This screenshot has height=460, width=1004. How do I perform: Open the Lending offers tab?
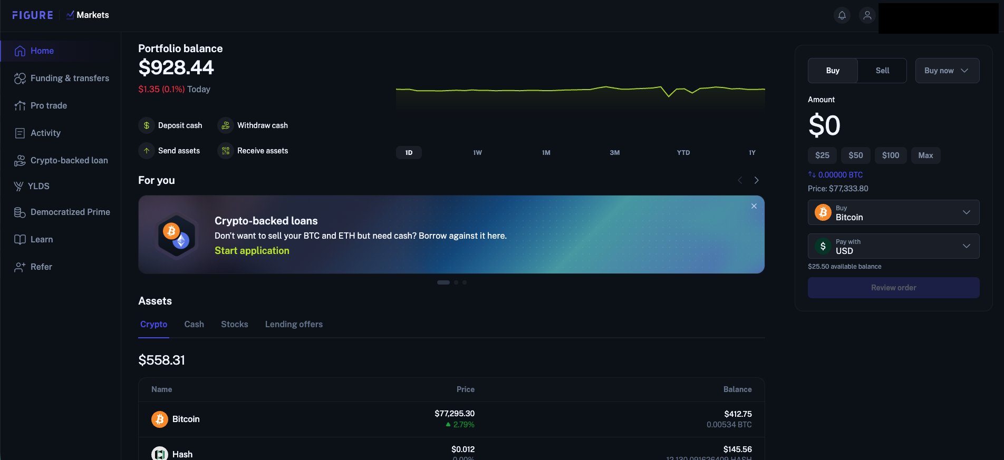pos(294,325)
